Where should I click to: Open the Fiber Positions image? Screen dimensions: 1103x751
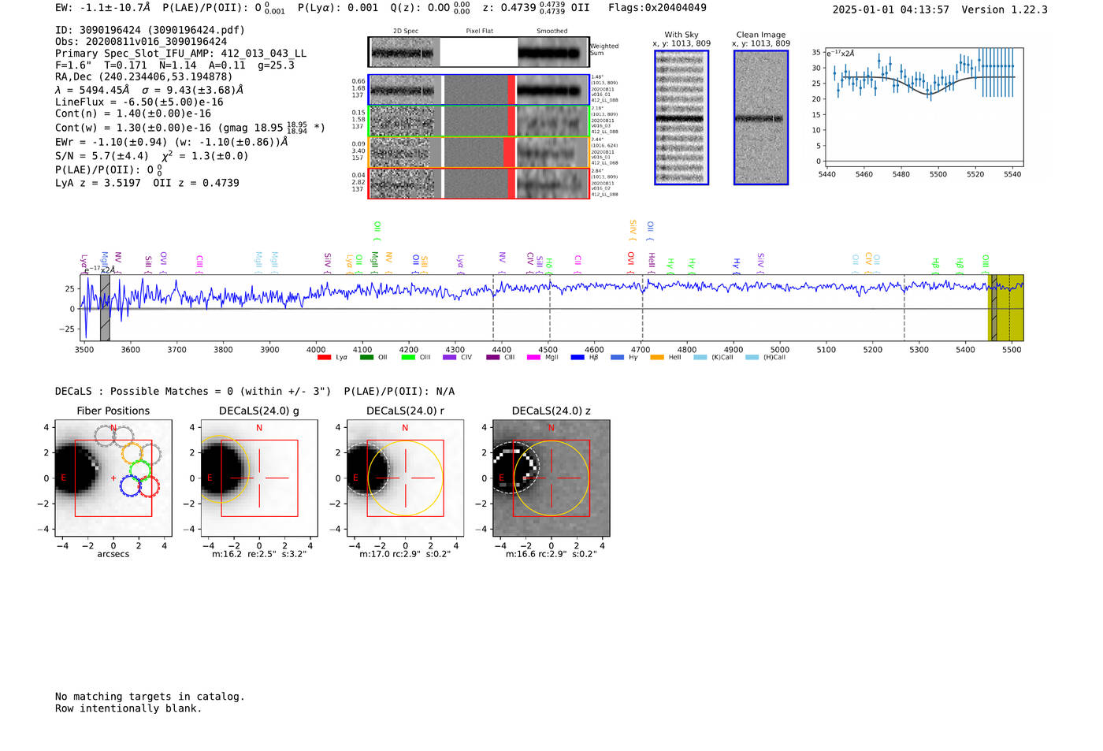pos(113,478)
